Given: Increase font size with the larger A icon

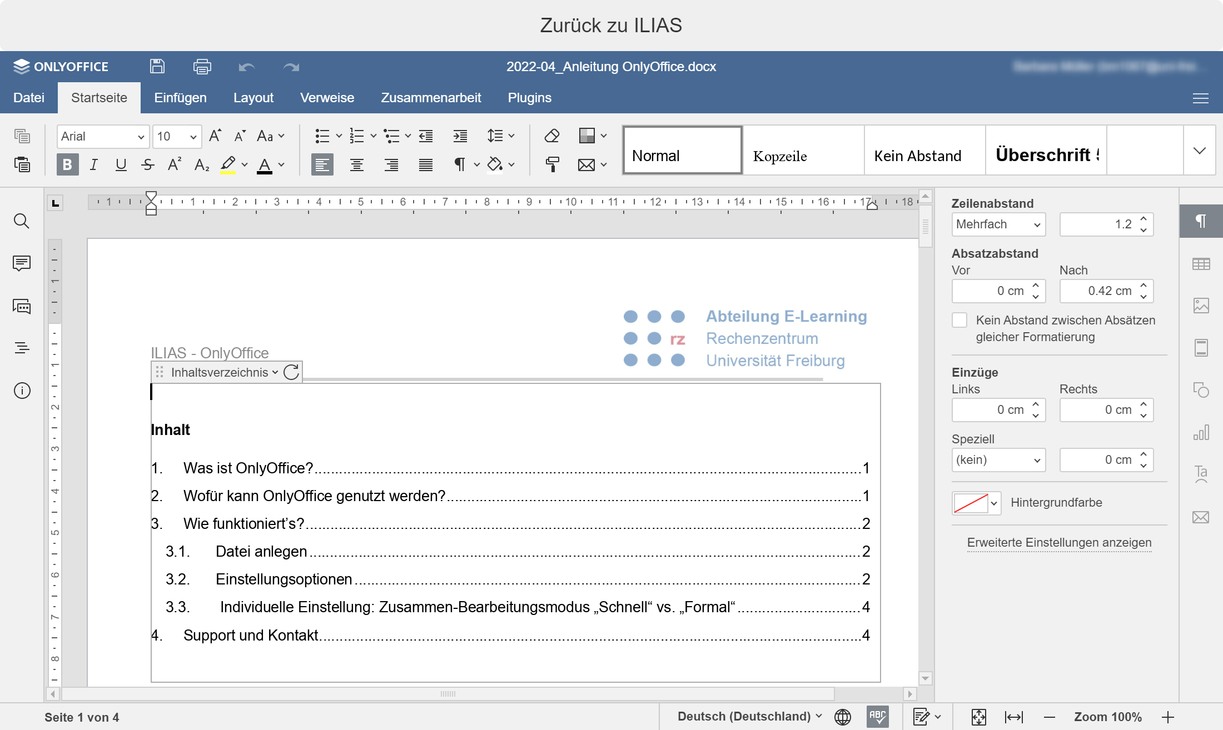Looking at the screenshot, I should 215,136.
